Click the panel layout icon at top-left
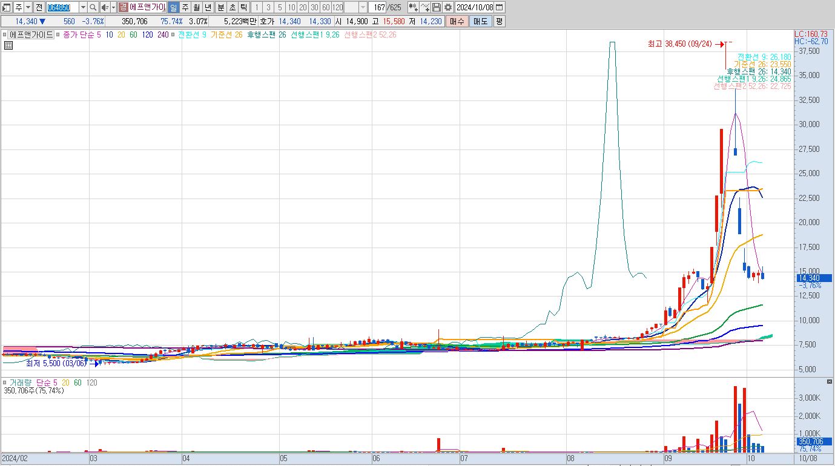Image resolution: width=835 pixels, height=466 pixels. point(7,7)
